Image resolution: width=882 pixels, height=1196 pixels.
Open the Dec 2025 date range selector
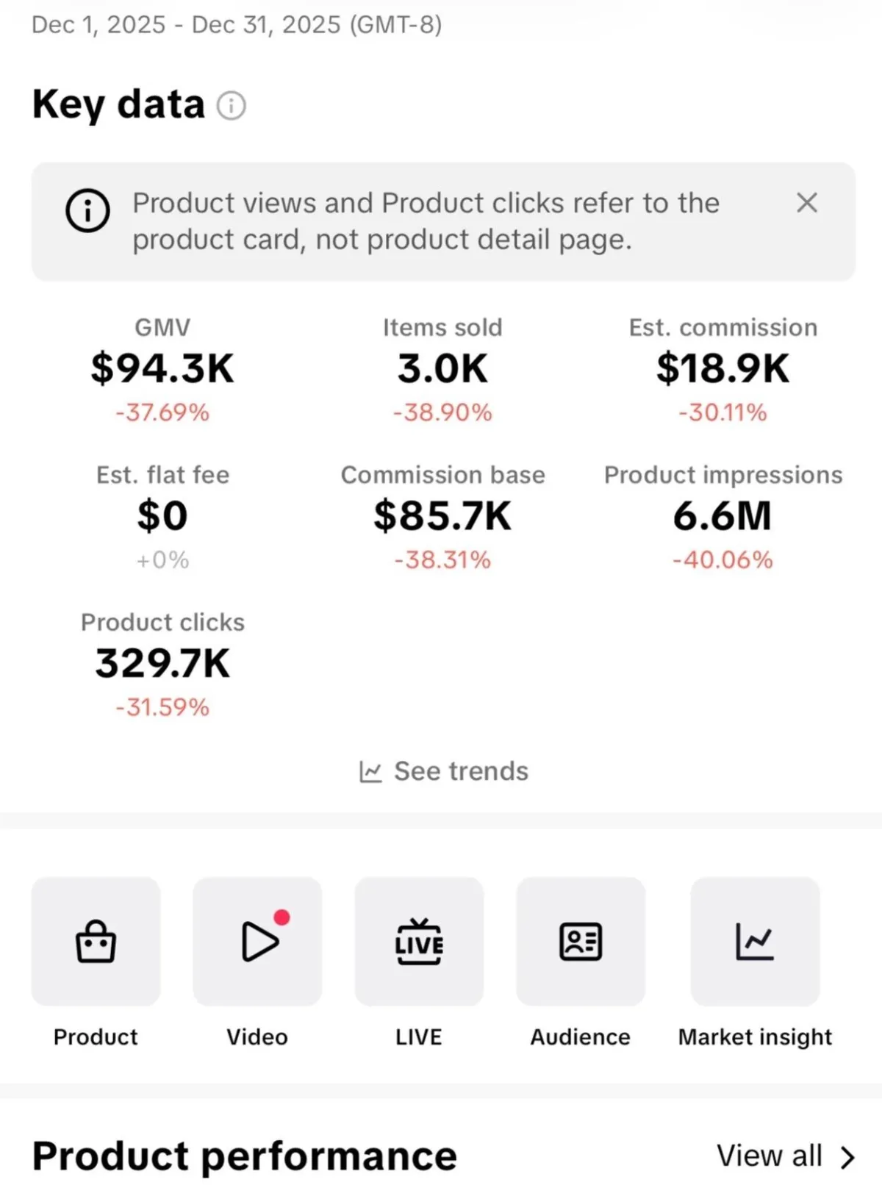(x=237, y=25)
